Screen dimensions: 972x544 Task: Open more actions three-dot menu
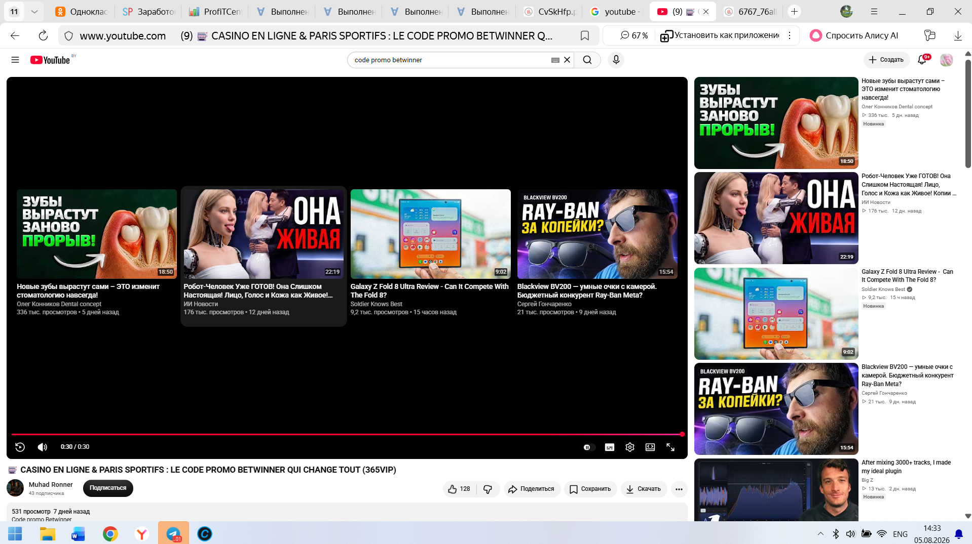point(679,489)
